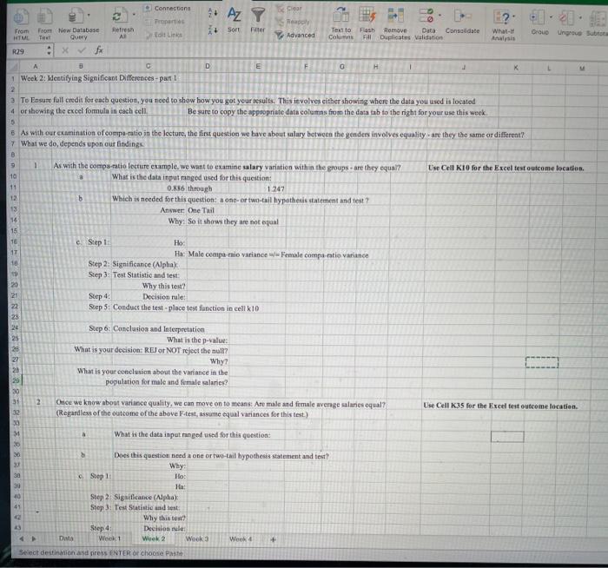The height and width of the screenshot is (568, 608).
Task: Click the Consolidate icon
Action: (x=462, y=17)
